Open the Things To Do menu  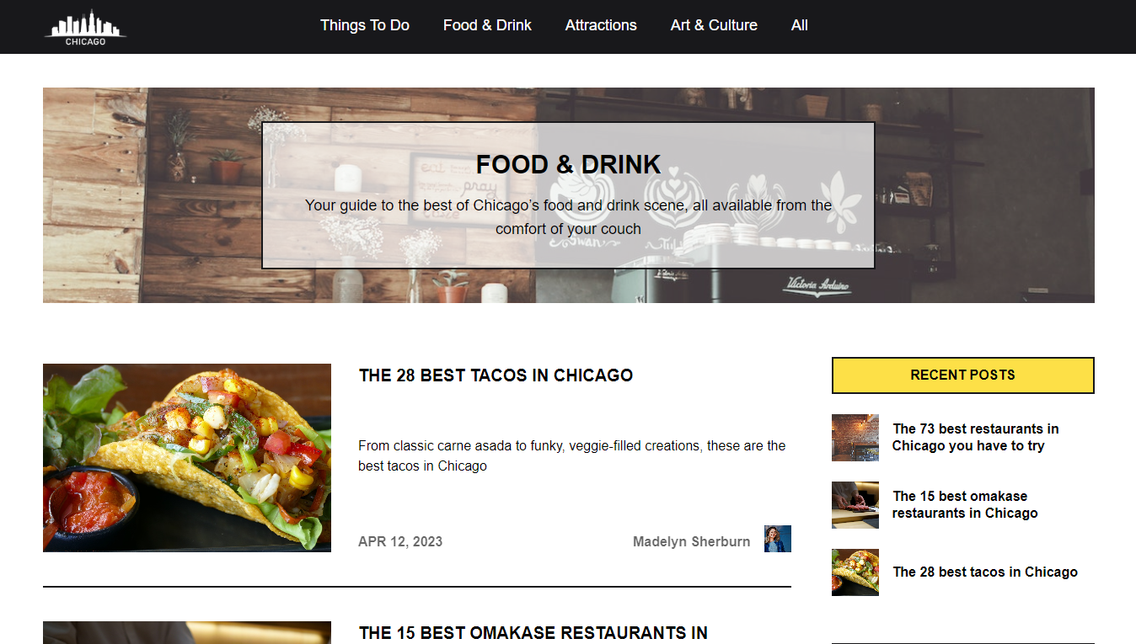(365, 25)
